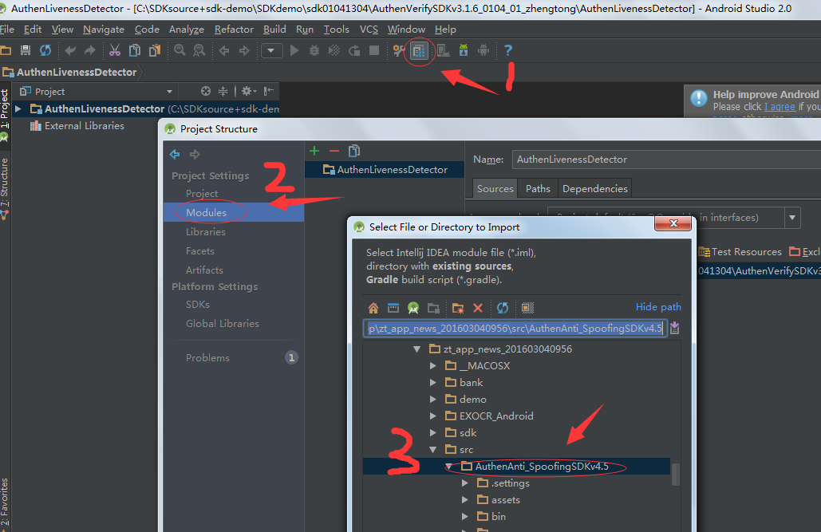
Task: Click the red X delete icon in import dialog
Action: [478, 308]
